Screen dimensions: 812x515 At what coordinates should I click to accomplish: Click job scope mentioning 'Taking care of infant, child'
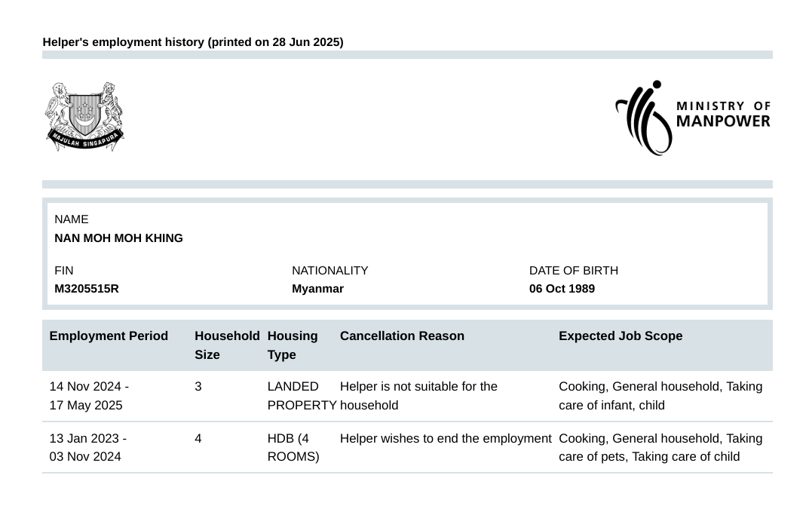coord(660,396)
